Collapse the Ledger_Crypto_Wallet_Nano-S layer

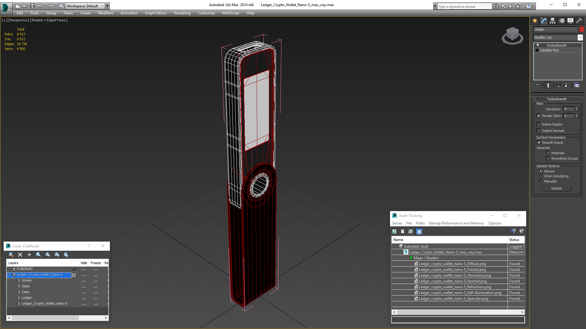[9, 275]
